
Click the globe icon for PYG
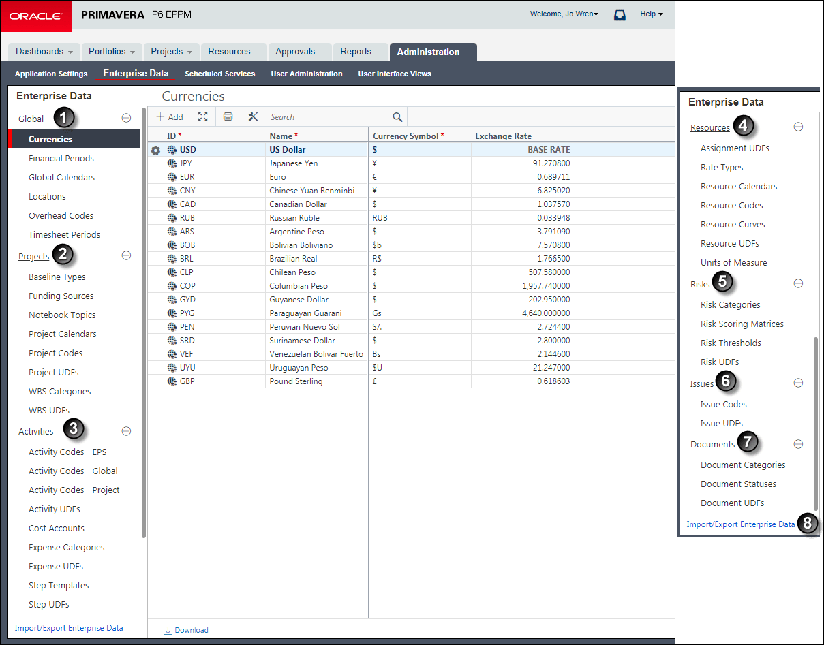pyautogui.click(x=172, y=313)
